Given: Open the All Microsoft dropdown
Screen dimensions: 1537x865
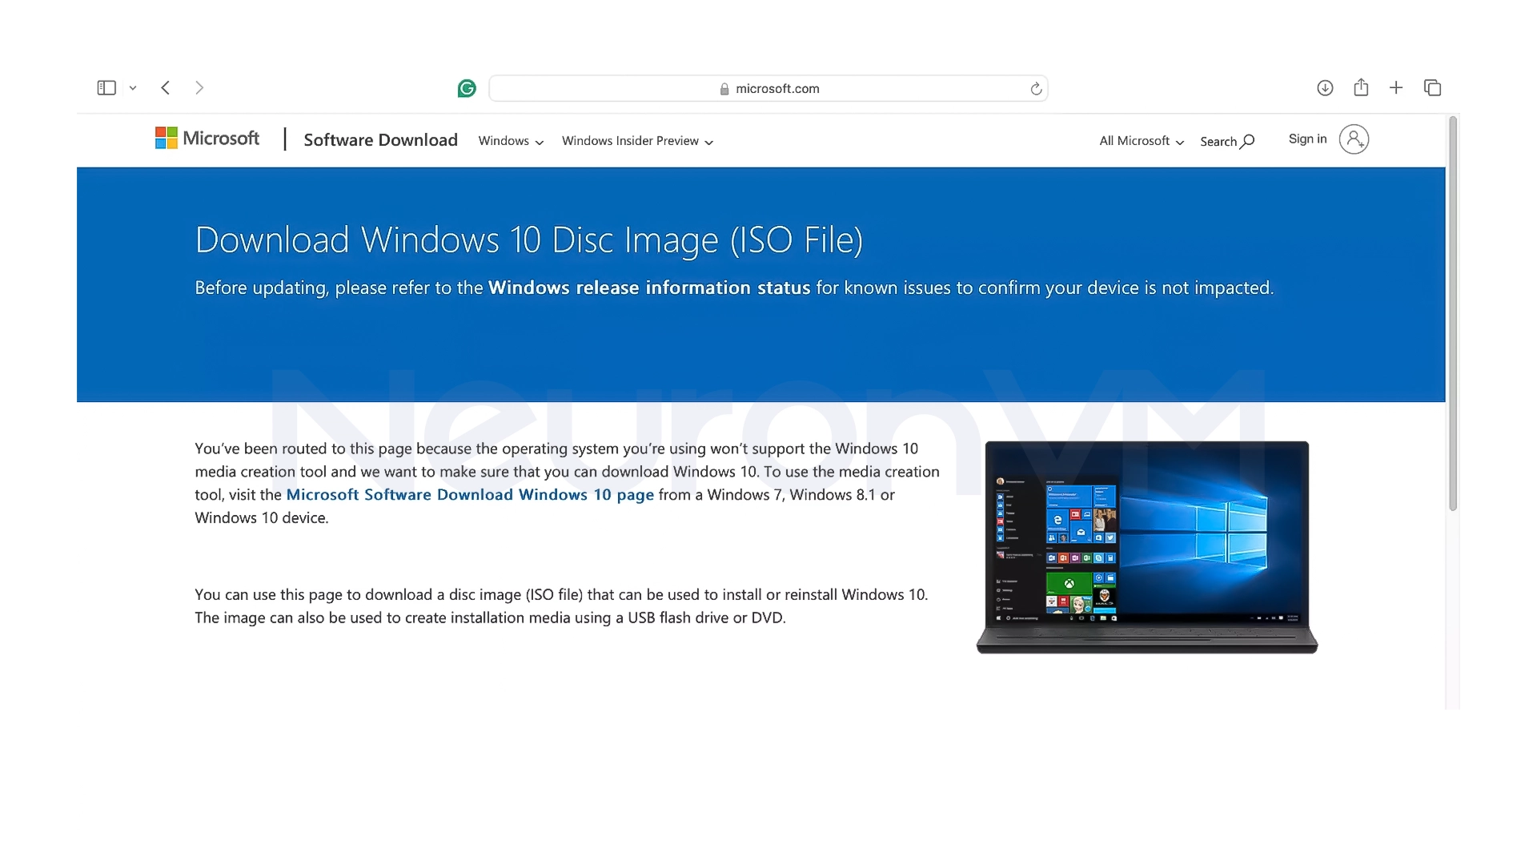Looking at the screenshot, I should (x=1140, y=141).
